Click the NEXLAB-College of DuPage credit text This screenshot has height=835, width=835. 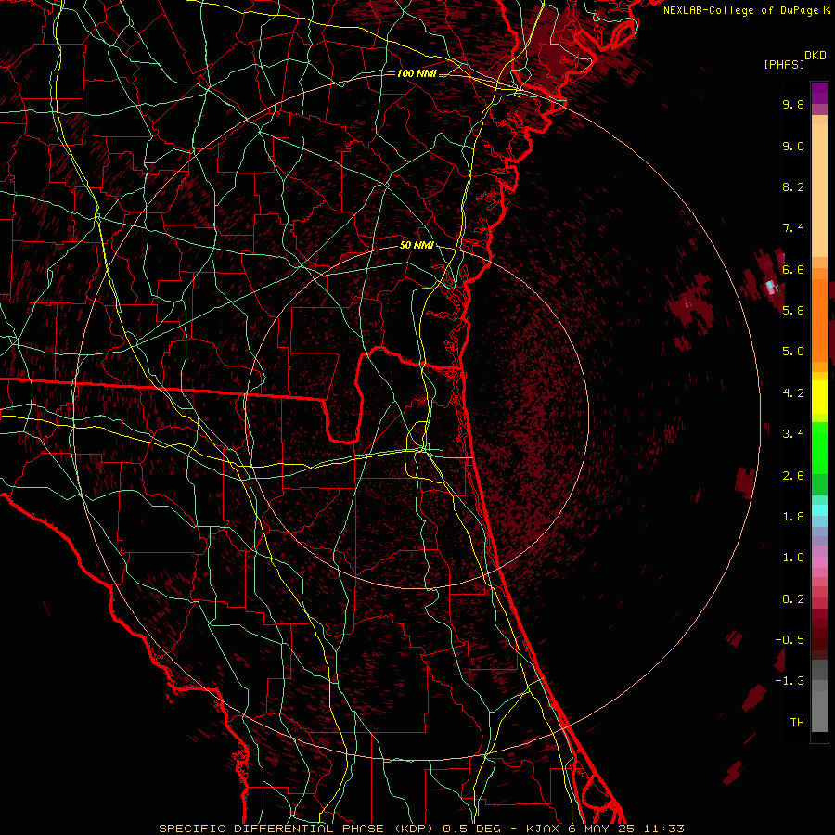(740, 10)
